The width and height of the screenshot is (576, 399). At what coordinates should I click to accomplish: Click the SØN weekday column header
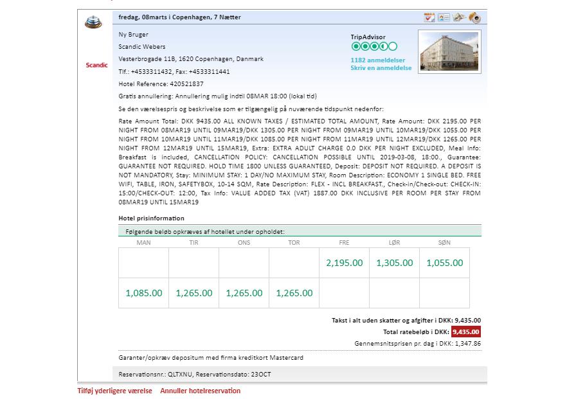pos(444,243)
